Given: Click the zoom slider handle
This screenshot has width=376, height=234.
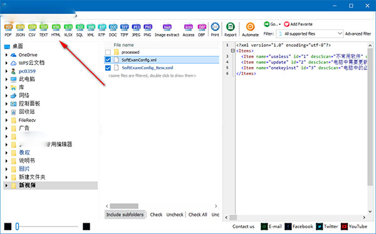Looking at the screenshot, I should tap(17, 226).
